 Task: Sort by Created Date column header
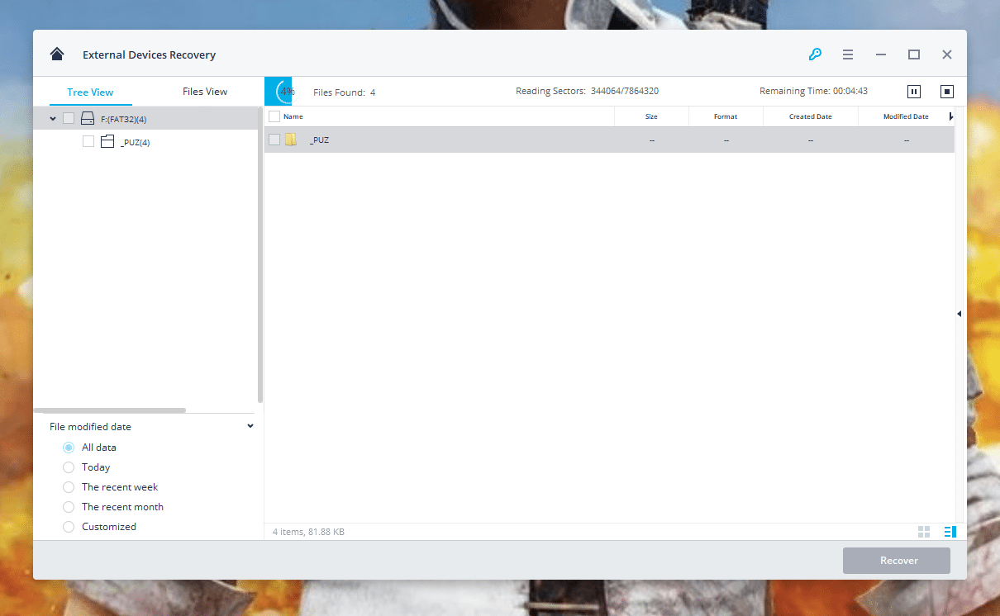point(811,116)
